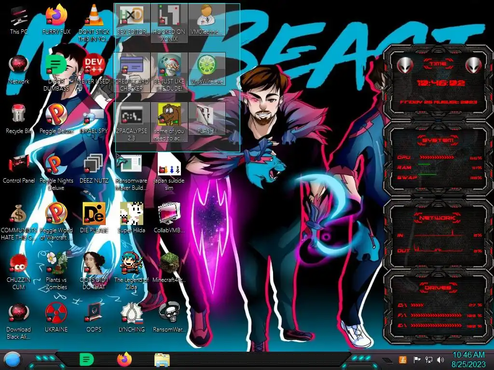Screen dimensions: 494x370
Task: Open the Network desktop icon
Action: pyautogui.click(x=19, y=70)
